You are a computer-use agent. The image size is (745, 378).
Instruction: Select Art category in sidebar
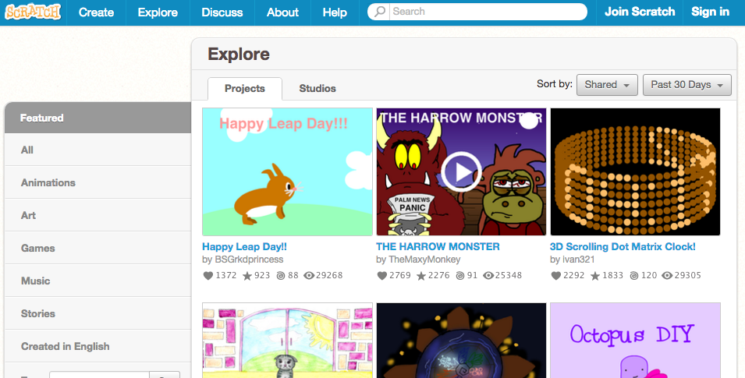click(x=98, y=216)
